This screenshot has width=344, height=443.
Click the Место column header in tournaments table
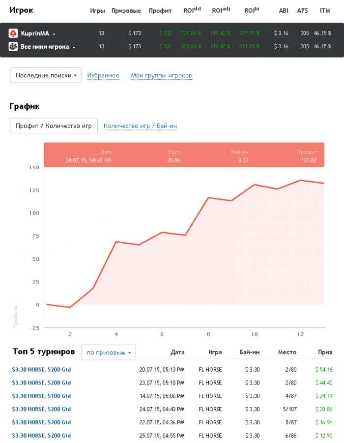287,352
